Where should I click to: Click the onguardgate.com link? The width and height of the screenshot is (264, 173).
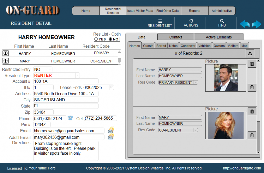coord(242,168)
